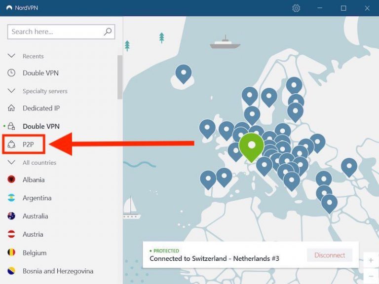This screenshot has height=284, width=379.
Task: Zoom in the map with plus button
Action: [x=371, y=260]
